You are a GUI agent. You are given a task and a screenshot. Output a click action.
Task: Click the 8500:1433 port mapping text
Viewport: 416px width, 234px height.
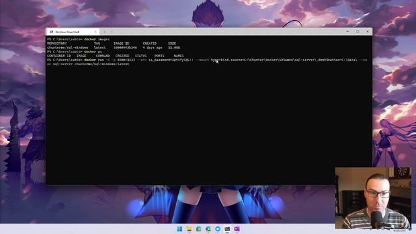point(126,60)
